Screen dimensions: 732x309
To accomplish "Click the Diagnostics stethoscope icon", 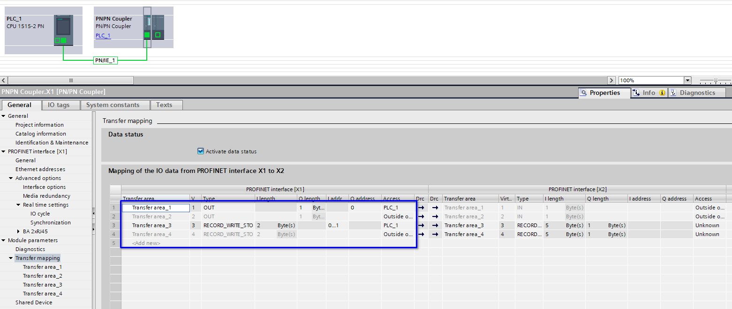I will [x=673, y=93].
